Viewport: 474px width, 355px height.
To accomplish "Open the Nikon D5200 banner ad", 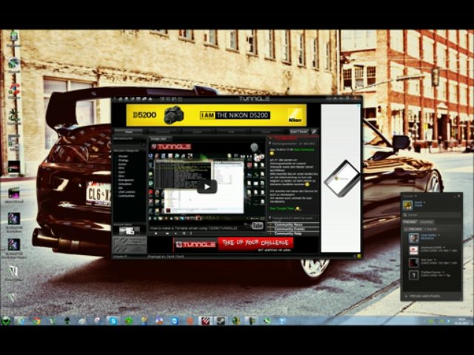I will point(218,115).
